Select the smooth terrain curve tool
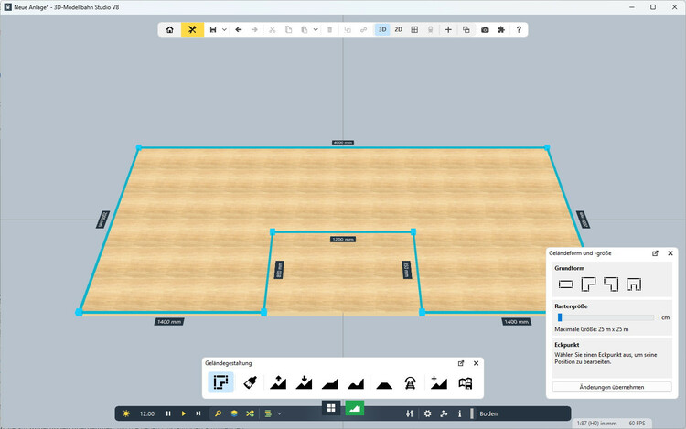The height and width of the screenshot is (429, 686). click(x=356, y=384)
